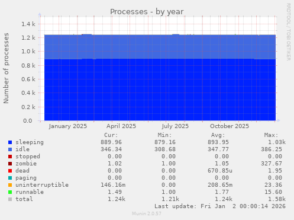The image size is (294, 220).
Task: Click the 0.6 k y-axis label
Action: click(28, 79)
